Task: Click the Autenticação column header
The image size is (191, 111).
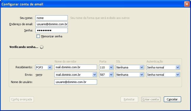Action: pyautogui.click(x=155, y=61)
